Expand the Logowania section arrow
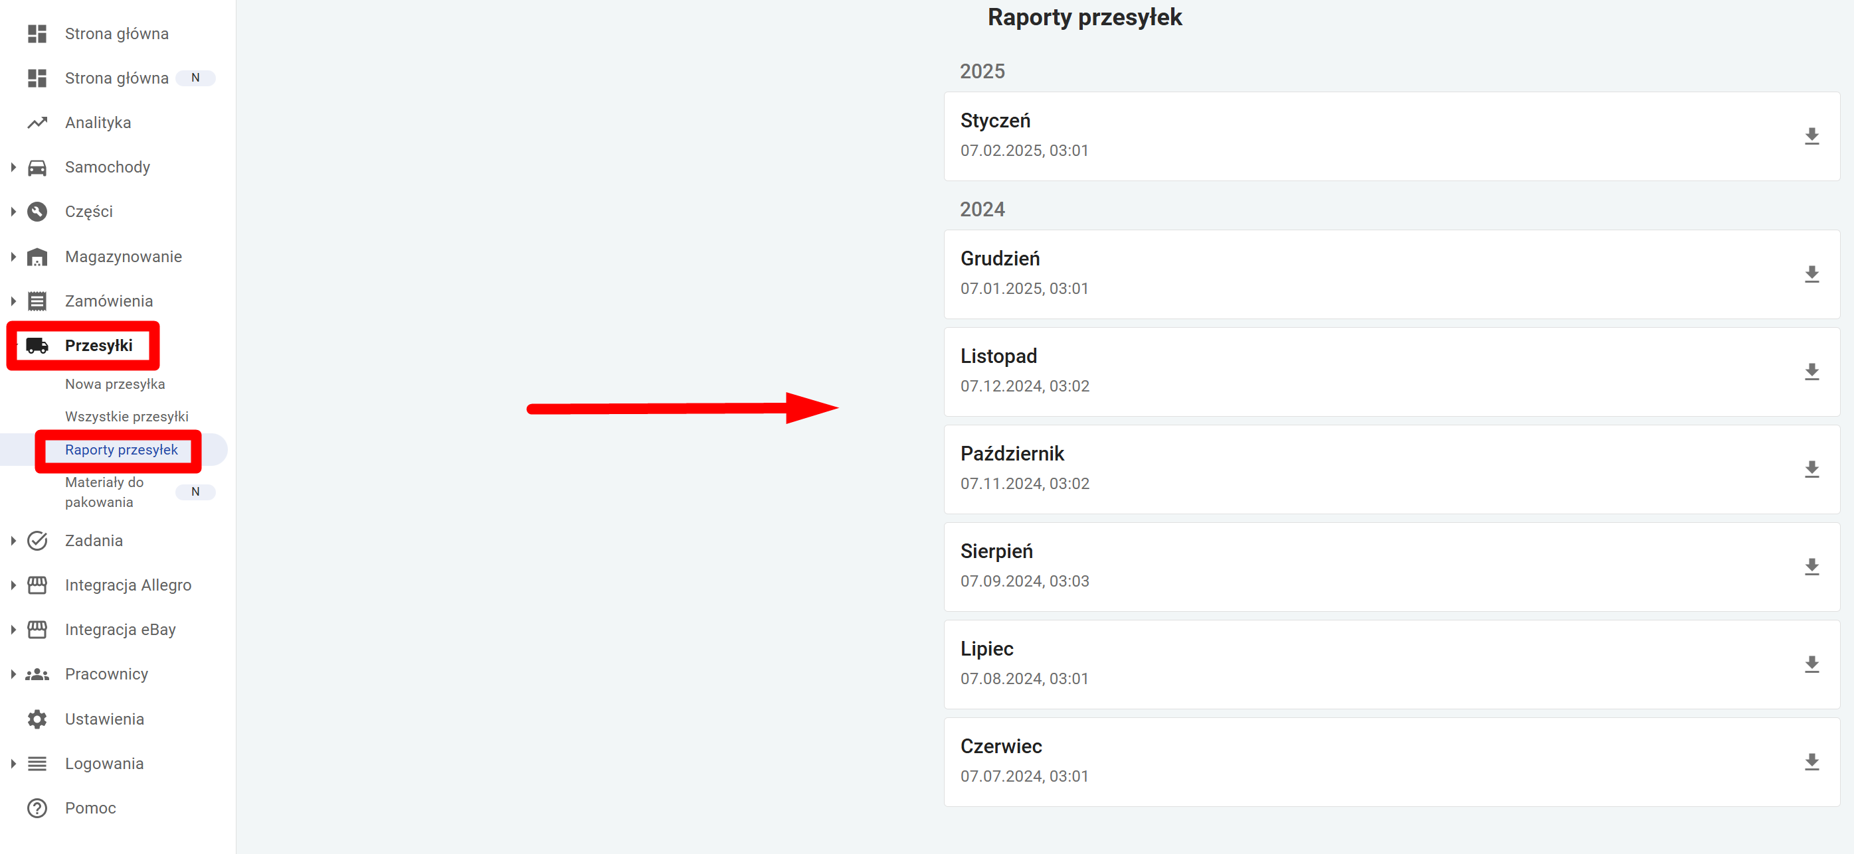The height and width of the screenshot is (854, 1854). click(13, 763)
